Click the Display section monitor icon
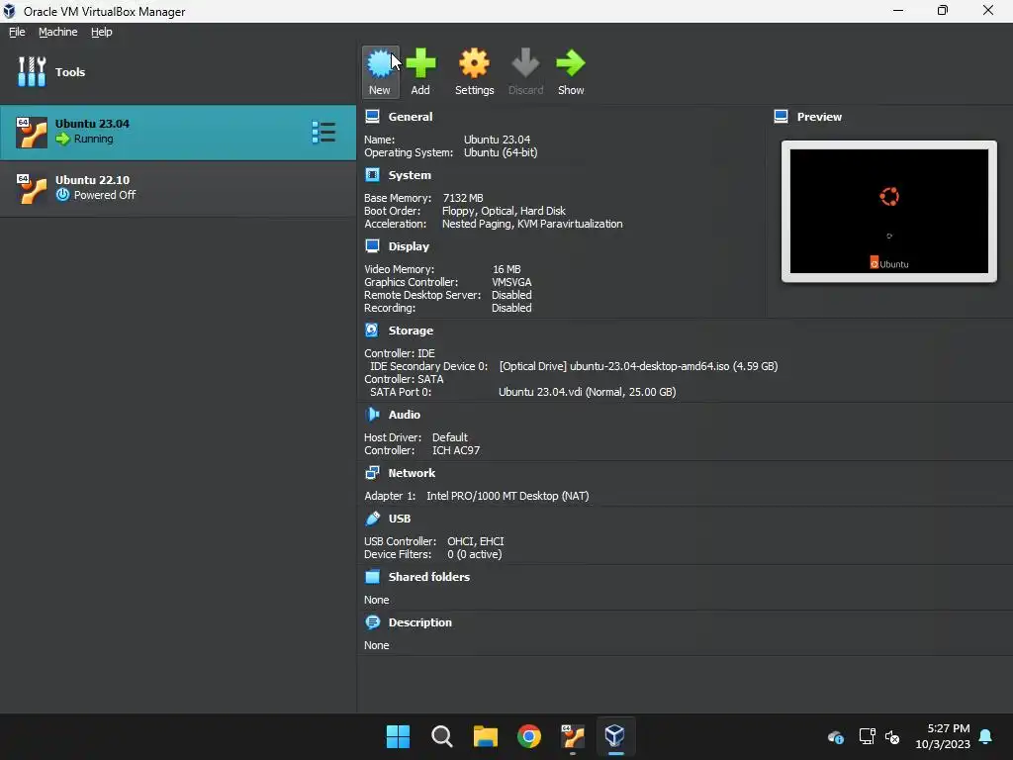1013x760 pixels. click(372, 245)
